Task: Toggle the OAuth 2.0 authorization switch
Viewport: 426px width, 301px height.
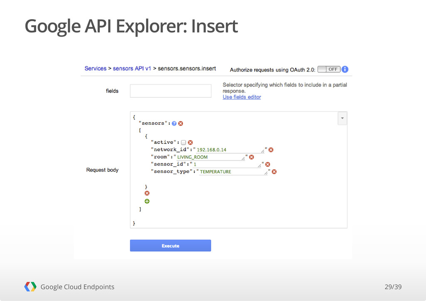Action: pos(329,69)
